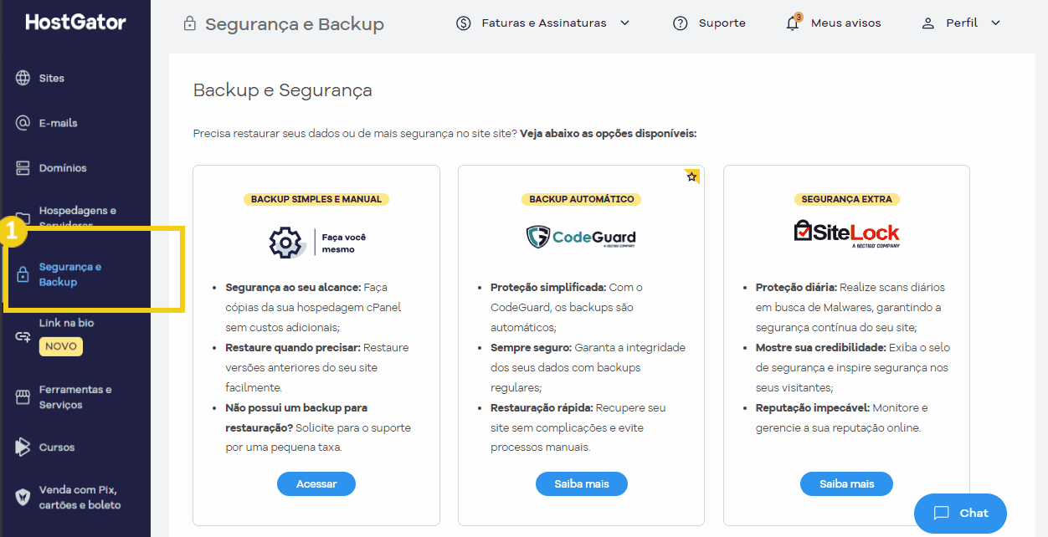
Task: Click the at-sign icon for E-mails
Action: [x=23, y=123]
